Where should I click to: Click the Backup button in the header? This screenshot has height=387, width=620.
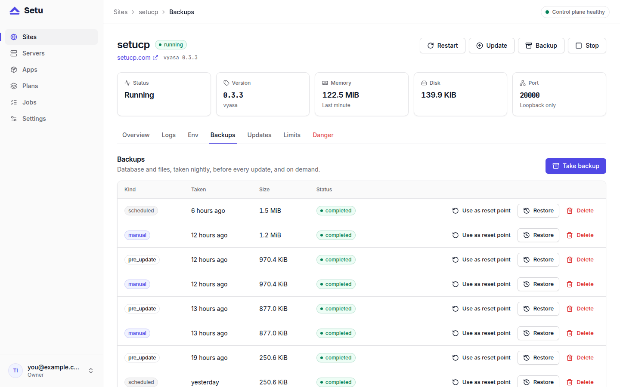(541, 46)
